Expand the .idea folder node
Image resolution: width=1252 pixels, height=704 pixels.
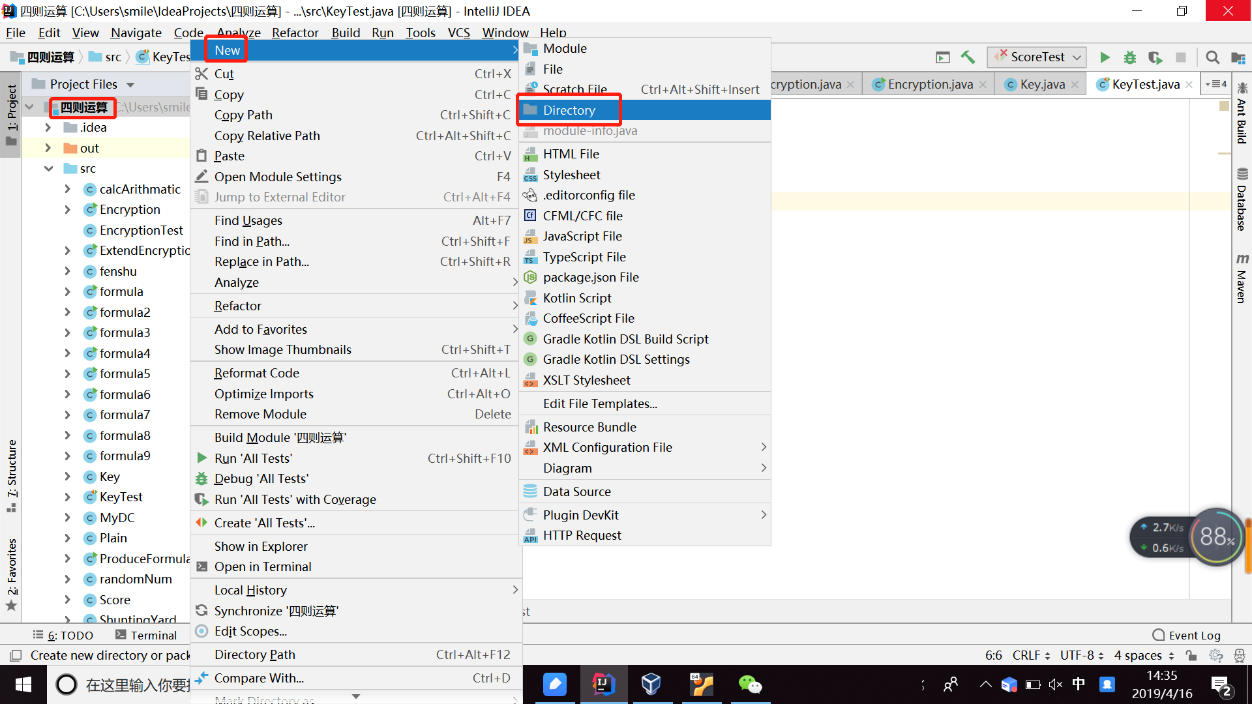(x=48, y=128)
